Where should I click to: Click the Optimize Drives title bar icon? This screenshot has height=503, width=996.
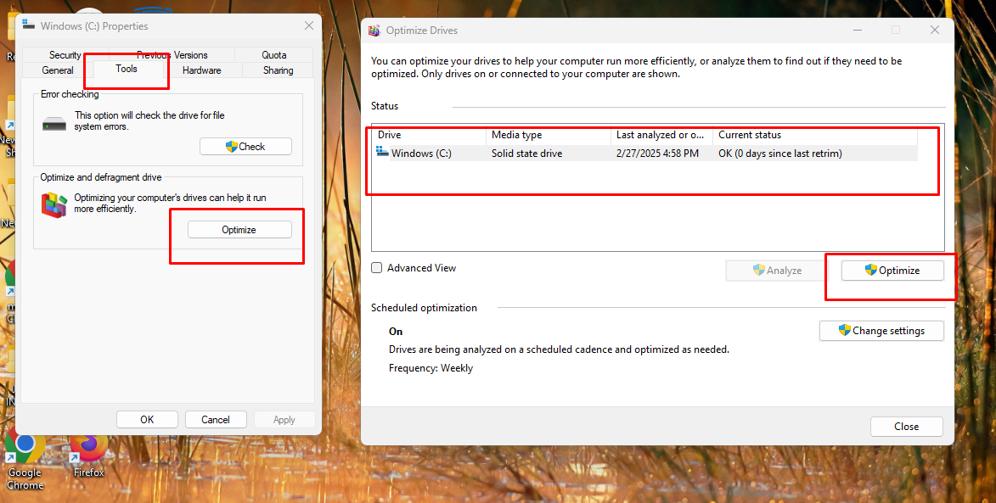(374, 30)
